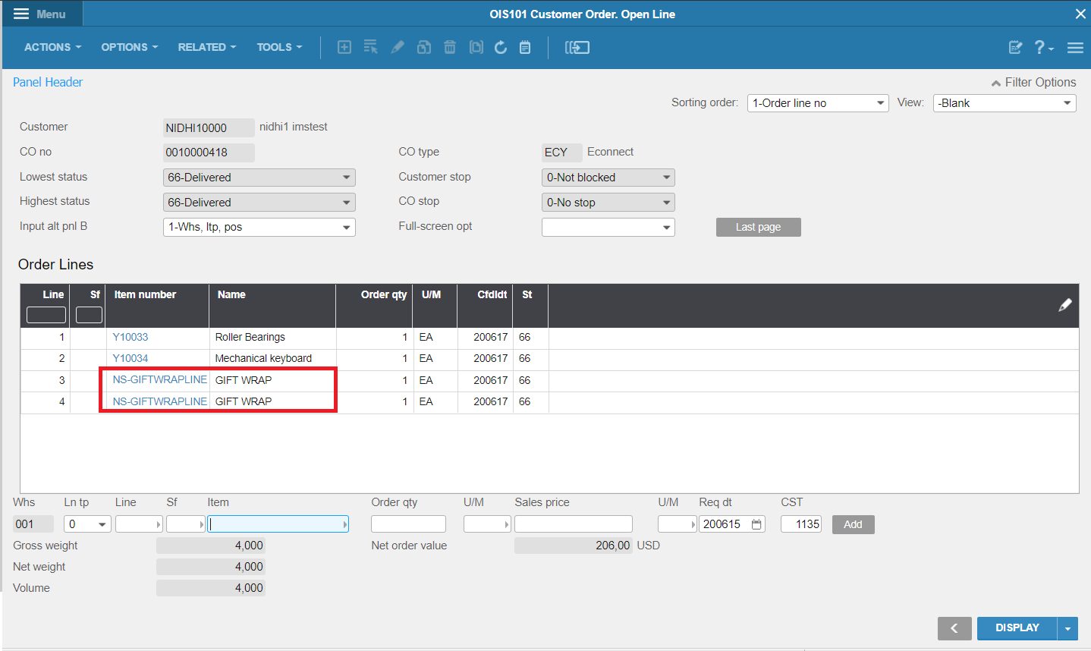Open the hamburger Menu button
The height and width of the screenshot is (651, 1091).
click(x=40, y=14)
